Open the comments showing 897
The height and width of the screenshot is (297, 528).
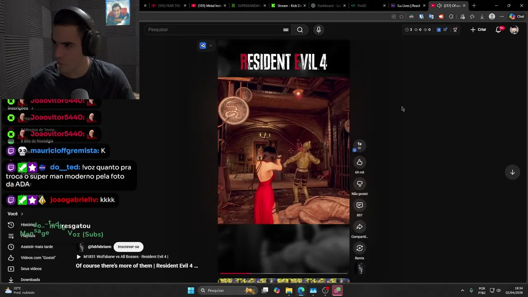(x=360, y=205)
